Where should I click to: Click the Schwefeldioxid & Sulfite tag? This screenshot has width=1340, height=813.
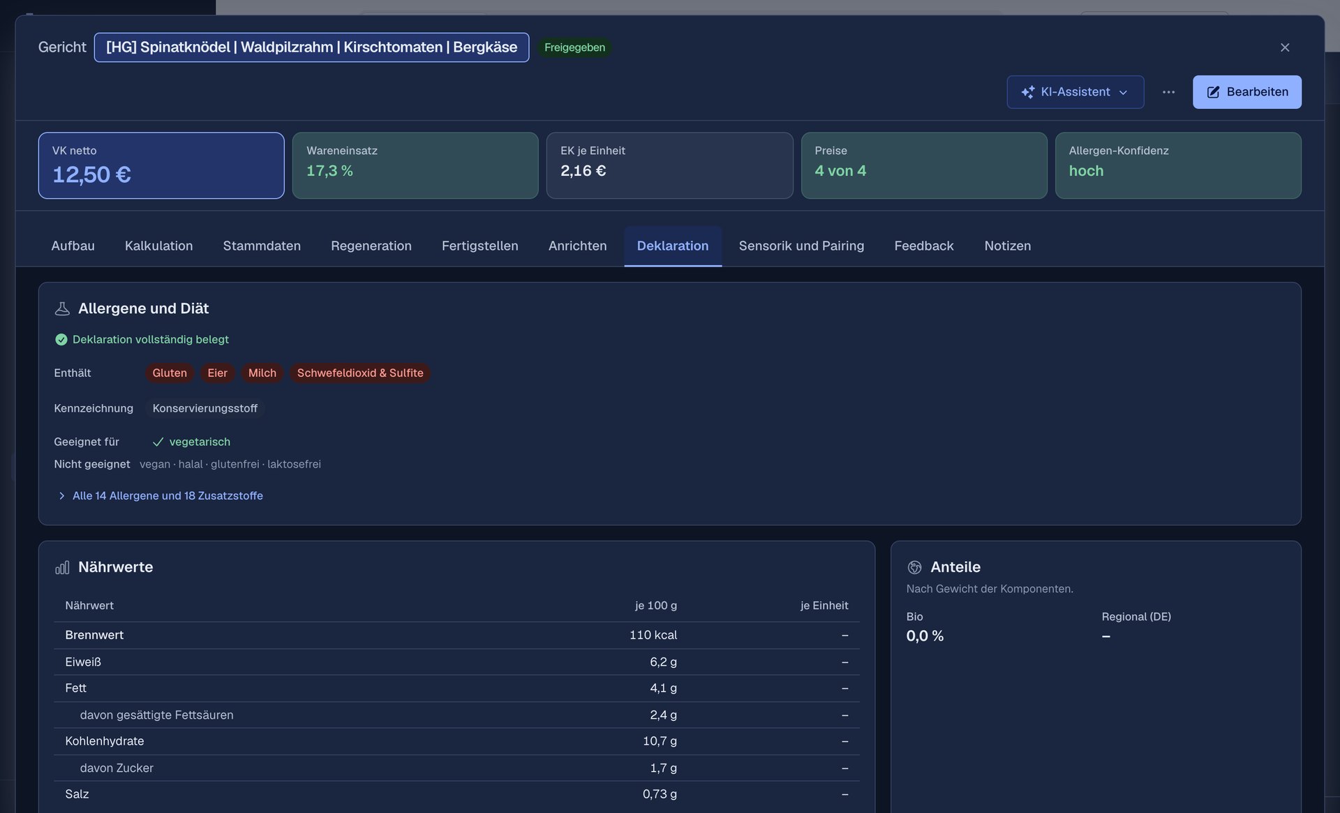(360, 373)
